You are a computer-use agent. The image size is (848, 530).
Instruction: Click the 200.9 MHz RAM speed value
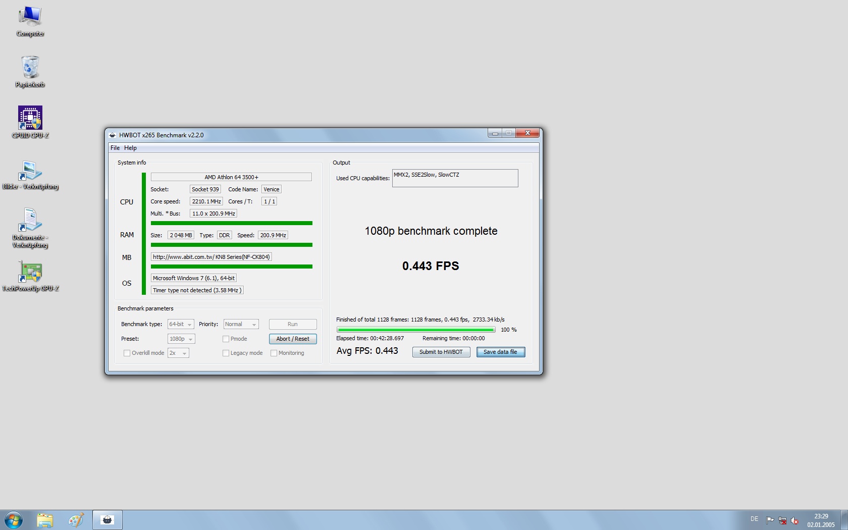click(x=273, y=235)
